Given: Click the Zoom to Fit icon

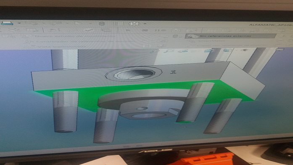Looking at the screenshot, I should tap(155, 51).
